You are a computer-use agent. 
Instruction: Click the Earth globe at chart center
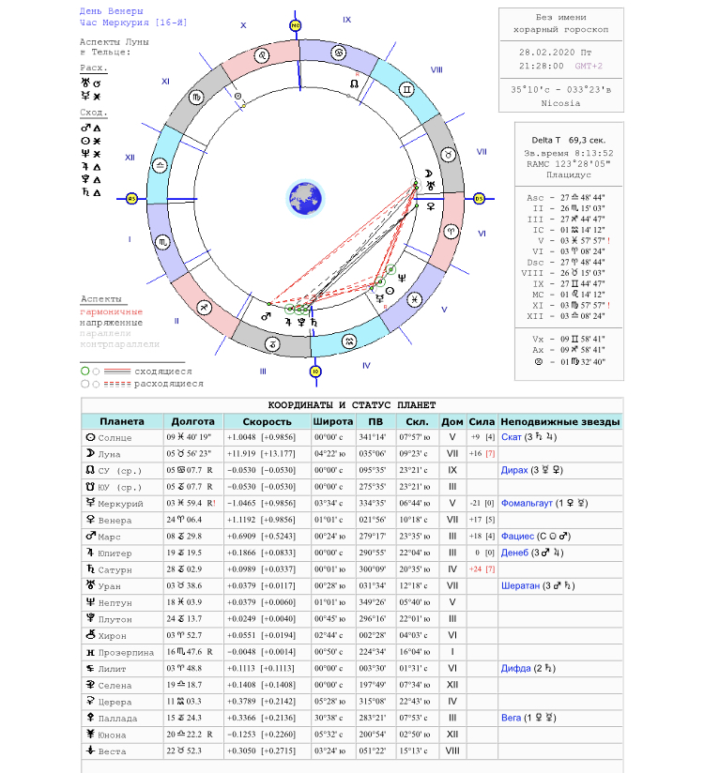tap(305, 199)
